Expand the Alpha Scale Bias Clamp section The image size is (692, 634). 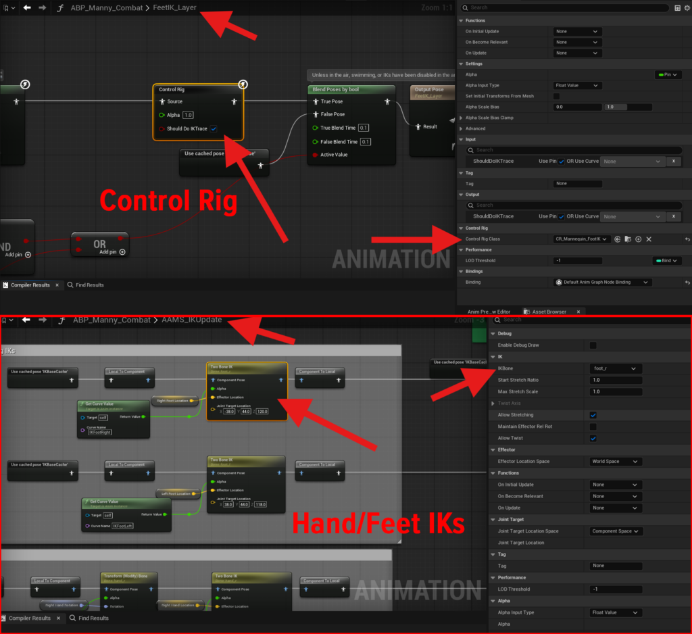[462, 118]
